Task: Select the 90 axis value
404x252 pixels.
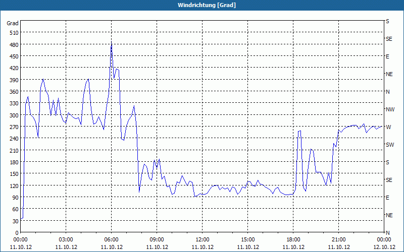Action: pos(16,197)
